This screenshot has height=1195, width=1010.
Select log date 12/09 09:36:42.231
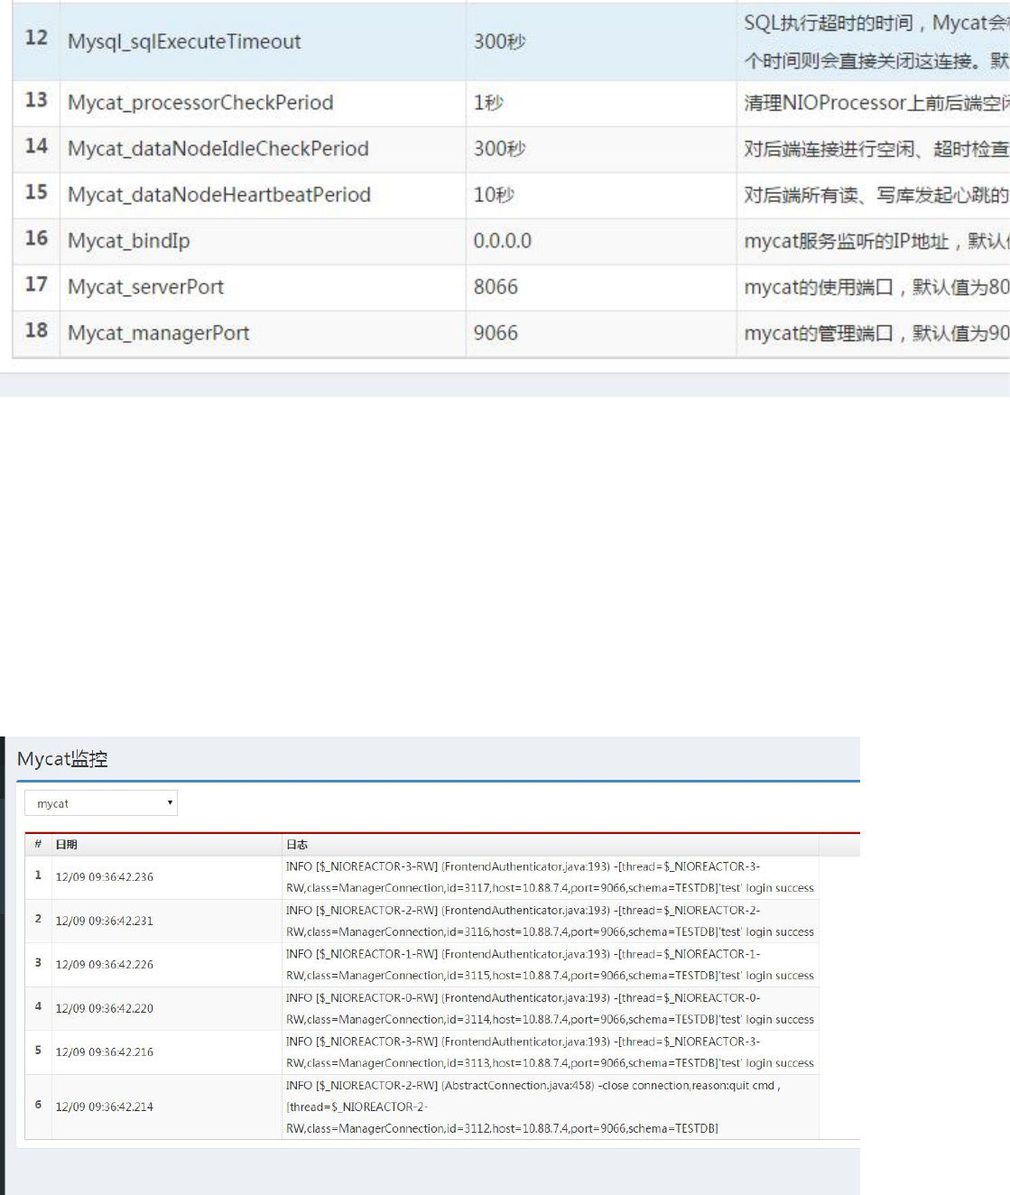pos(105,921)
